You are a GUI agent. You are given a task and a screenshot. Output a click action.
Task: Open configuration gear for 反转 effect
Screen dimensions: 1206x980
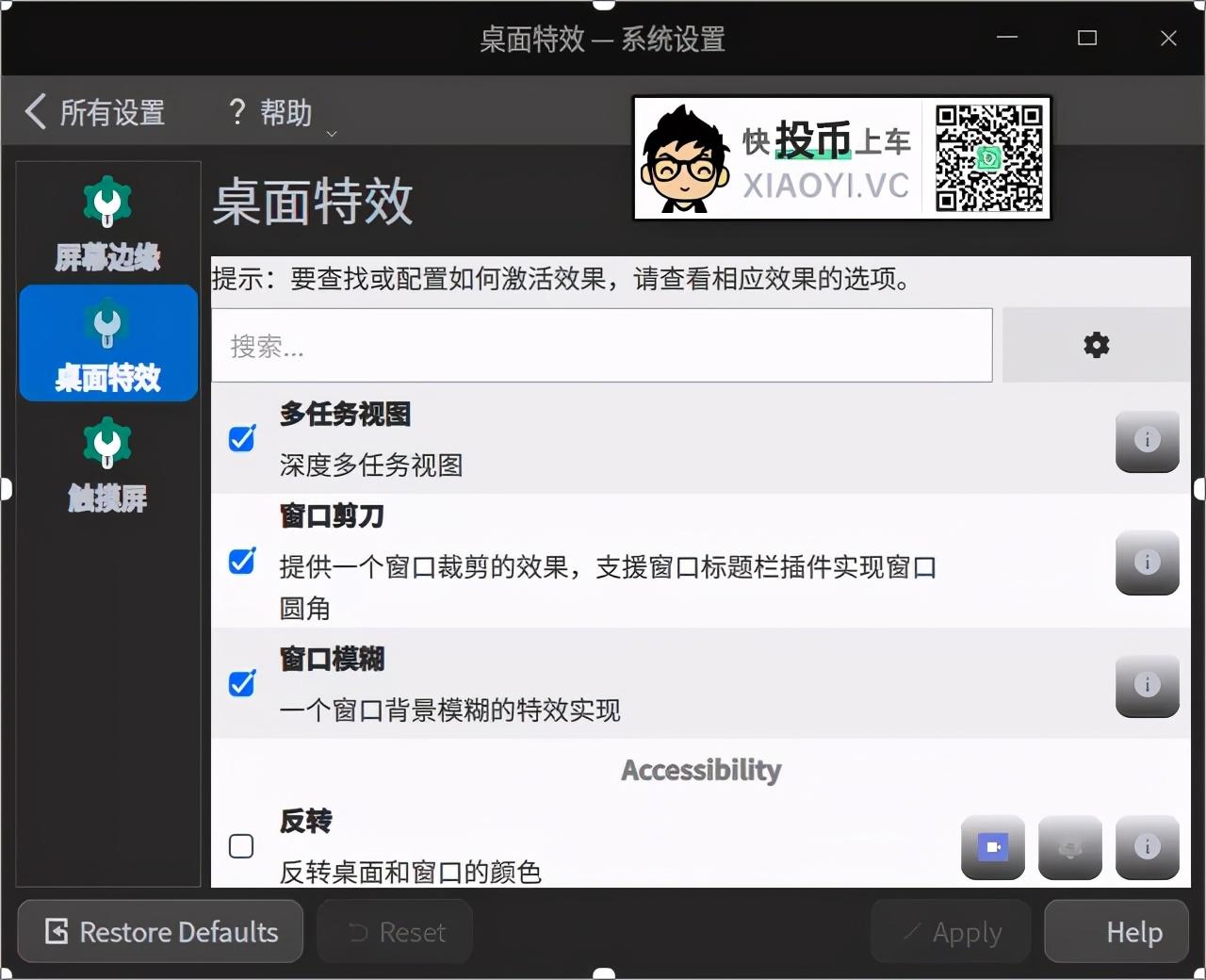click(1069, 848)
